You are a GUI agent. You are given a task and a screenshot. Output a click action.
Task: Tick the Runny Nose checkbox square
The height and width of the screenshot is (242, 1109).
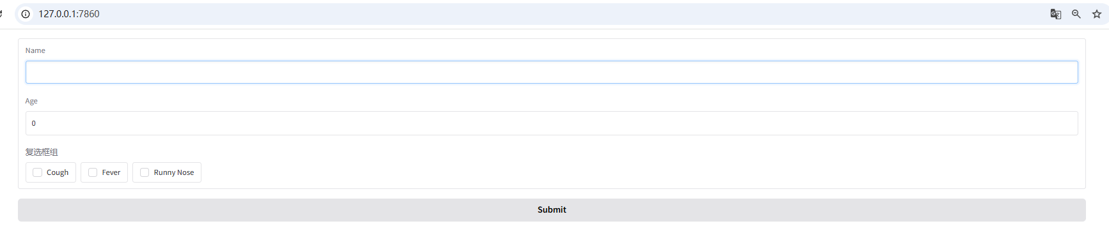click(145, 172)
